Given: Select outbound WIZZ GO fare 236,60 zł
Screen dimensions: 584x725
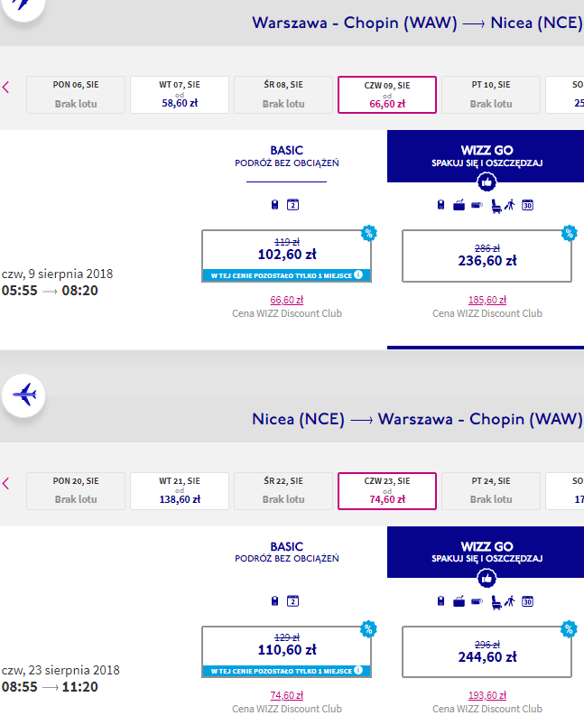Looking at the screenshot, I should [487, 256].
